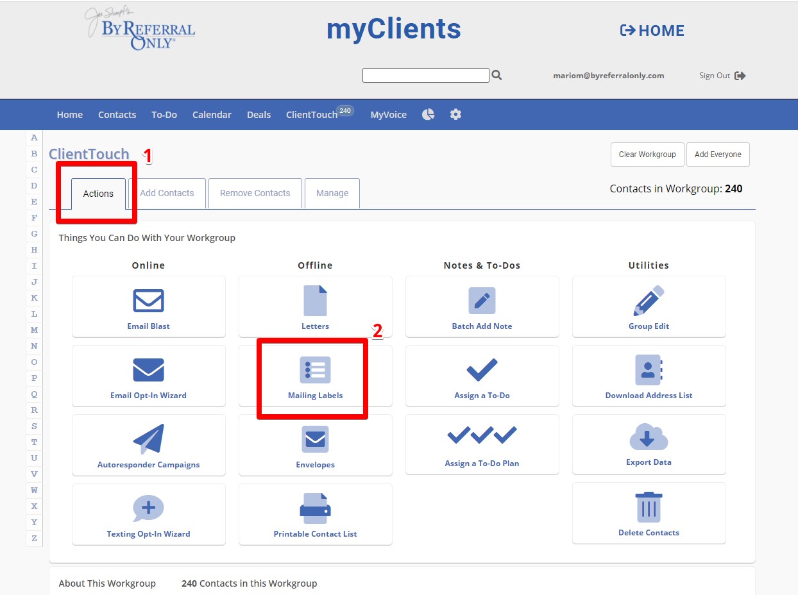This screenshot has height=595, width=798.
Task: Click the ClientTouch 240 count badge
Action: click(x=345, y=111)
